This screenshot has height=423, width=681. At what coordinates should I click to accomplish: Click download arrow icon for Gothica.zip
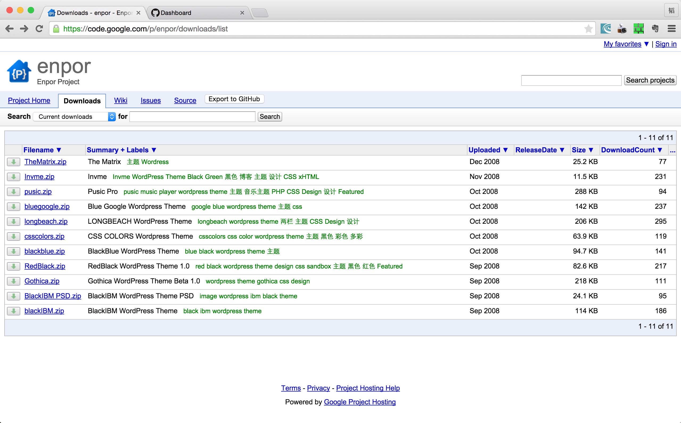pyautogui.click(x=13, y=281)
